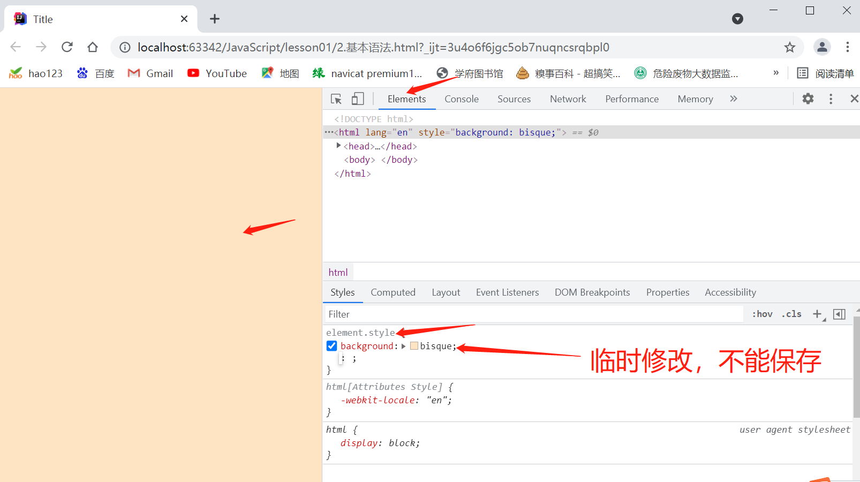Image resolution: width=860 pixels, height=482 pixels.
Task: Click the address bar URL
Action: click(373, 47)
